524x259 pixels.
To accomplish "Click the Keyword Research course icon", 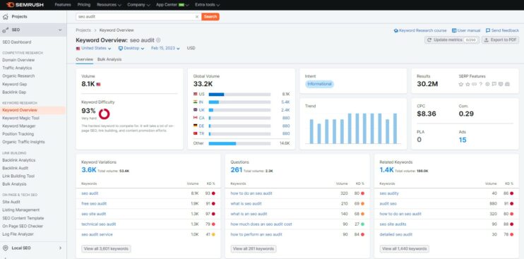I will 396,30.
